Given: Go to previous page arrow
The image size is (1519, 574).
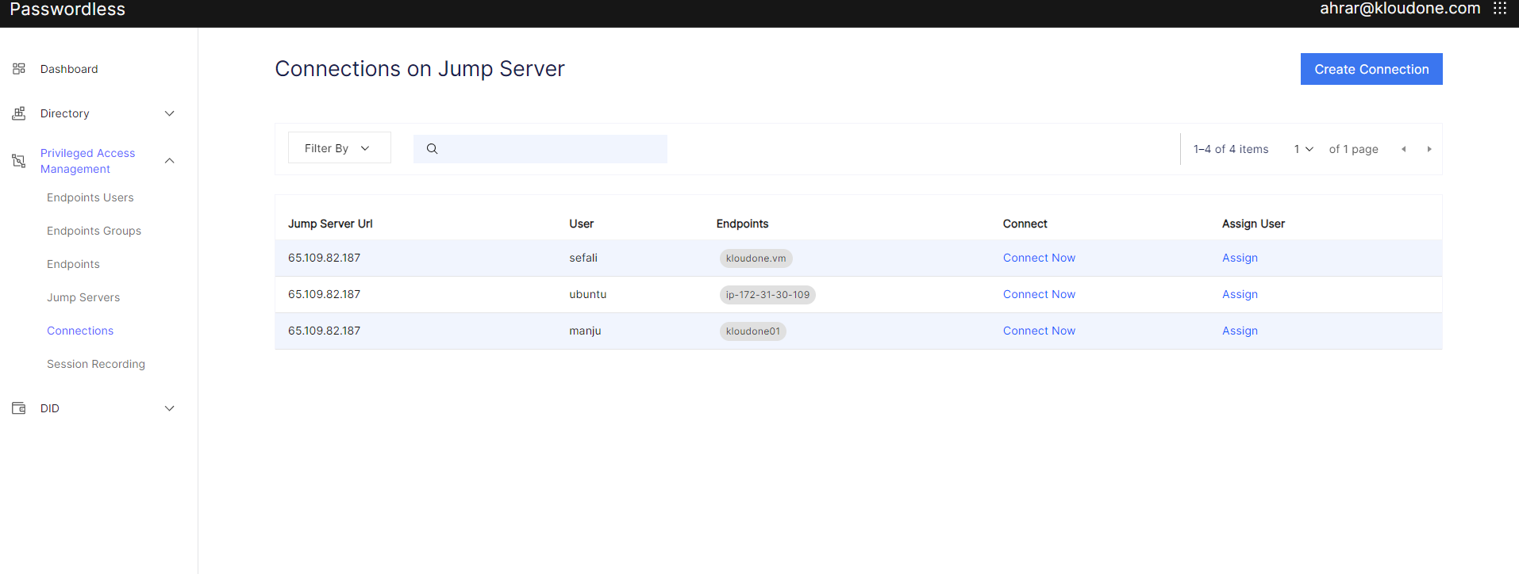Looking at the screenshot, I should click(x=1403, y=149).
